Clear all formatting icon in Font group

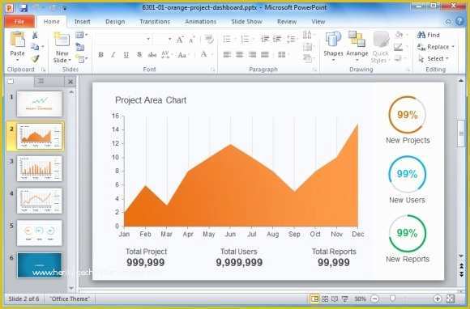[209, 39]
